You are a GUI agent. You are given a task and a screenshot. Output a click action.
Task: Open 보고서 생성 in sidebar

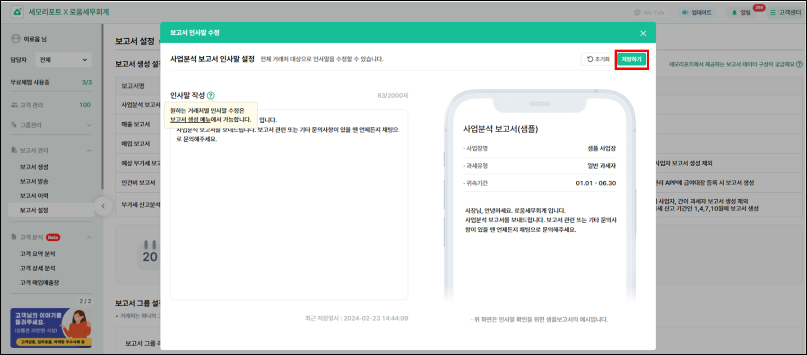point(34,167)
